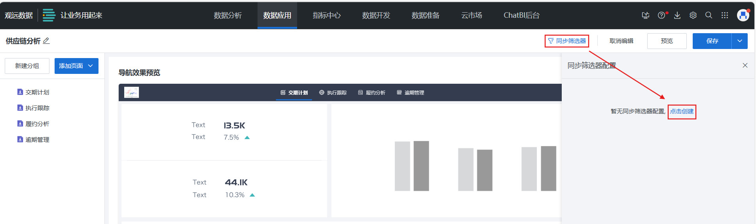
Task: Switch to 数据分析 menu tab
Action: (227, 15)
